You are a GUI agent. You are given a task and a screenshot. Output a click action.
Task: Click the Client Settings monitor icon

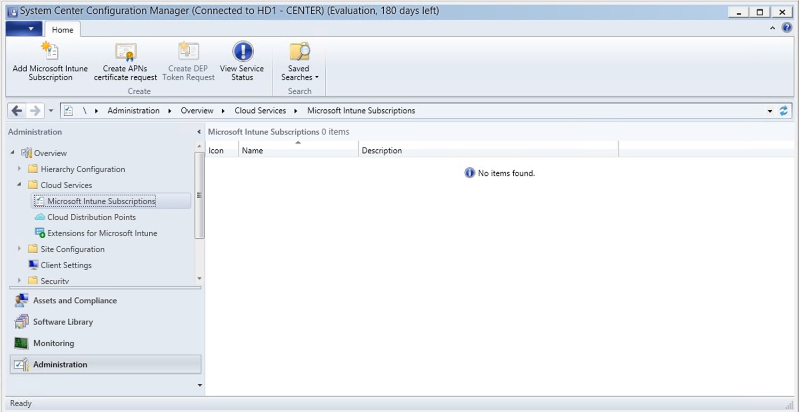point(33,265)
